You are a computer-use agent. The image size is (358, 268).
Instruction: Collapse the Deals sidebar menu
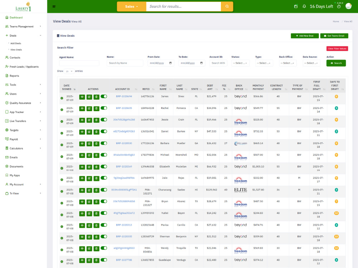pos(23,35)
